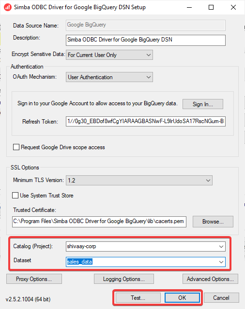Viewport: 245px width, 309px height.
Task: Click the "Catalog (Project):" label
Action: pyautogui.click(x=33, y=246)
